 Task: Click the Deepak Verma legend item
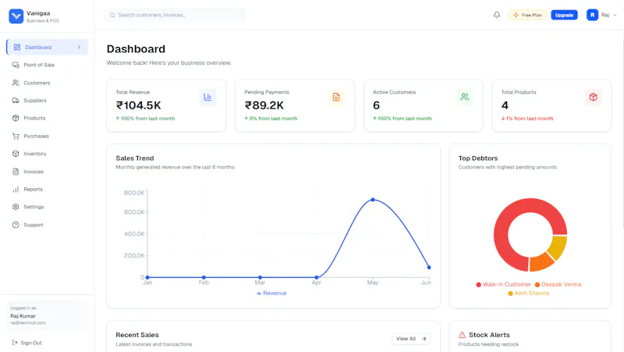pos(558,284)
